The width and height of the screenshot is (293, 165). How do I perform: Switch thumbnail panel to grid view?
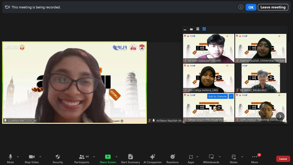pyautogui.click(x=204, y=29)
